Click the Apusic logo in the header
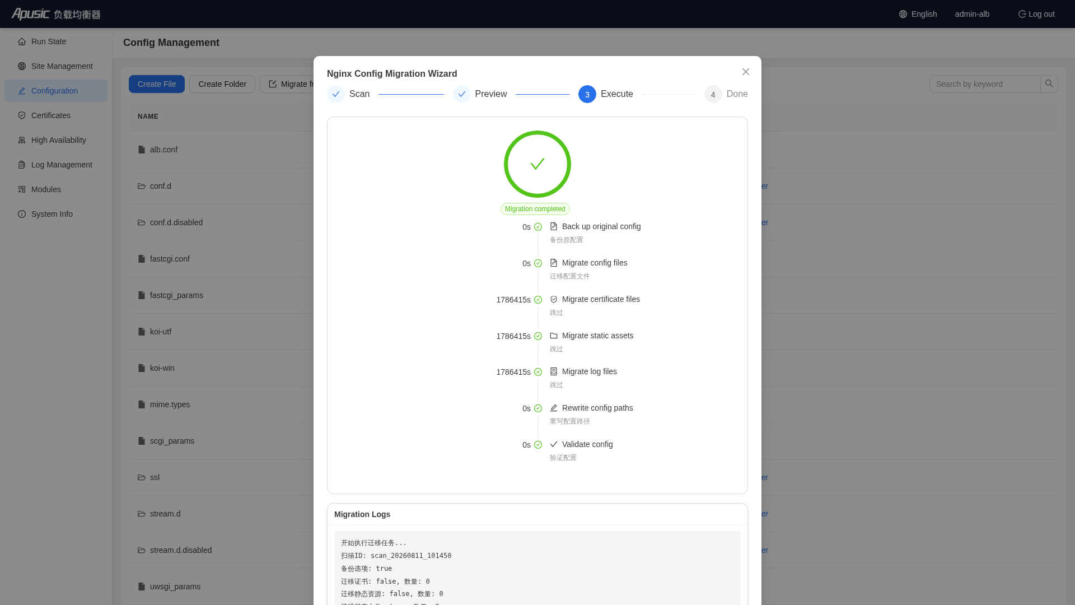1075x605 pixels. pos(56,14)
